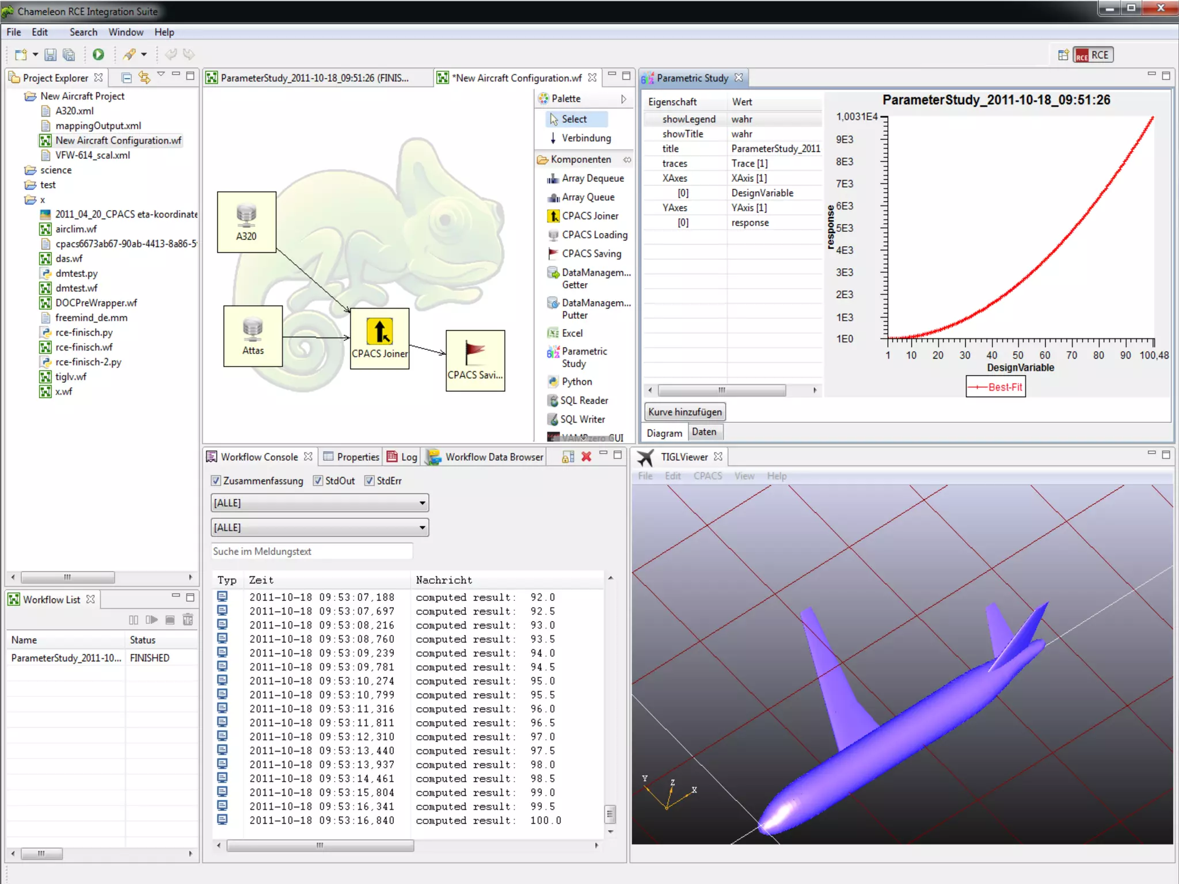This screenshot has width=1179, height=884.
Task: Toggle the StdOut checkbox
Action: tap(318, 481)
